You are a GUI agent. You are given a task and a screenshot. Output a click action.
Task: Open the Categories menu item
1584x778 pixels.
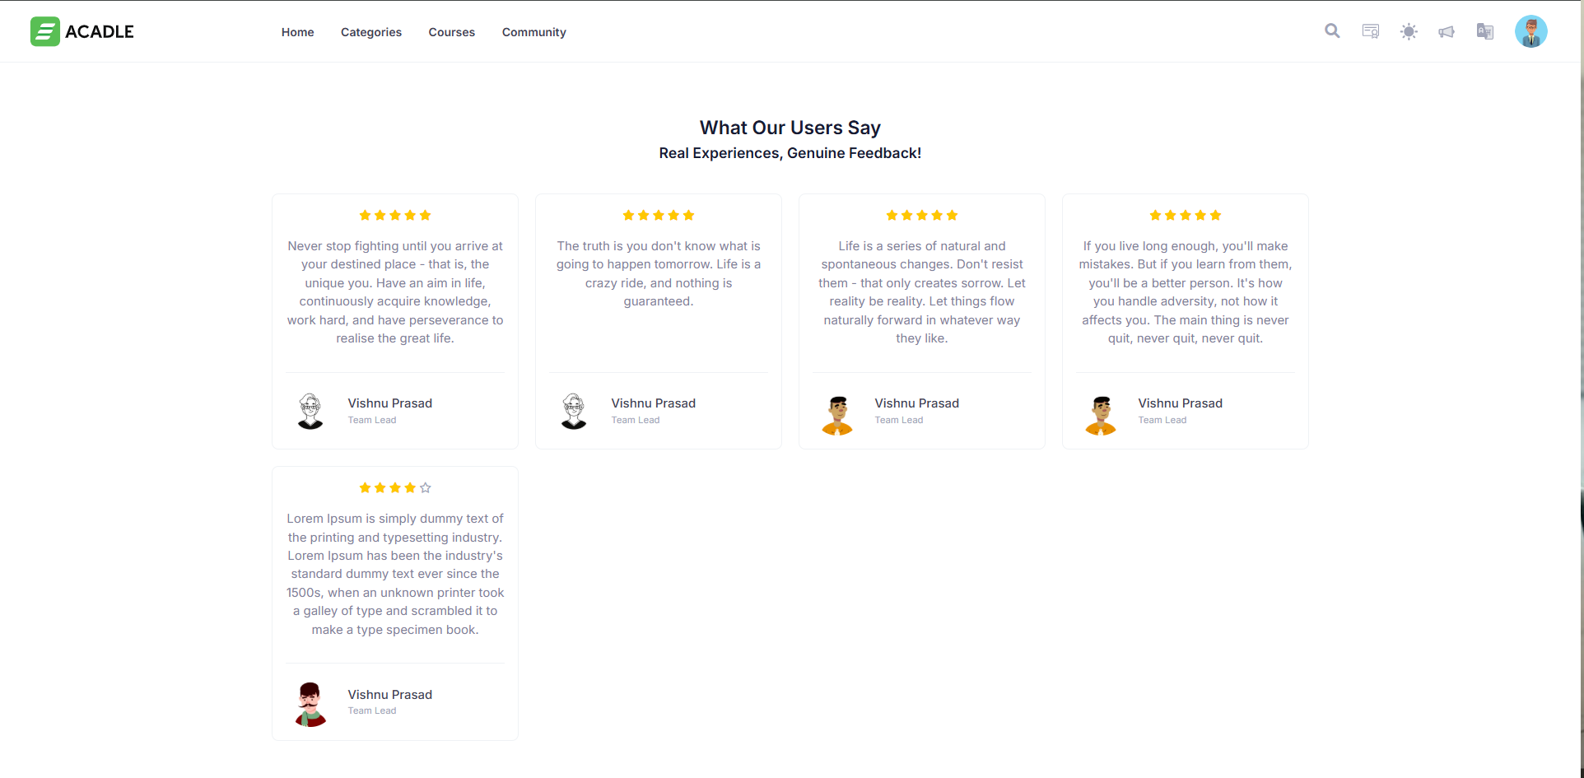371,32
